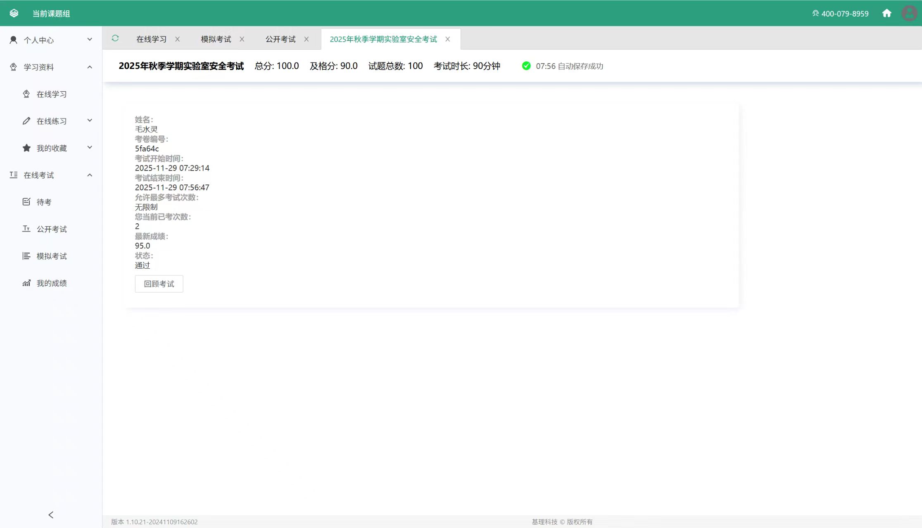This screenshot has width=922, height=528.
Task: Collapse the 在线考试 section chevron
Action: pos(90,175)
